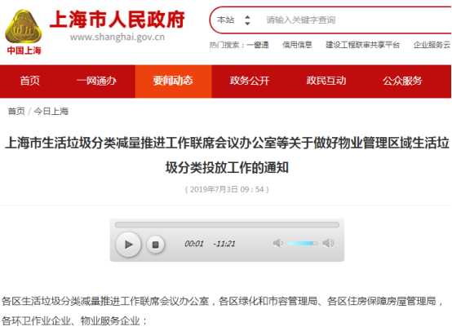Seek using the audio progress bar

pyautogui.click(x=227, y=225)
